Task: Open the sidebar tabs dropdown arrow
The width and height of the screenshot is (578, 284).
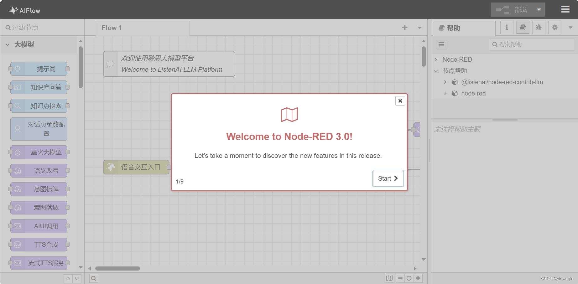Action: pos(570,28)
